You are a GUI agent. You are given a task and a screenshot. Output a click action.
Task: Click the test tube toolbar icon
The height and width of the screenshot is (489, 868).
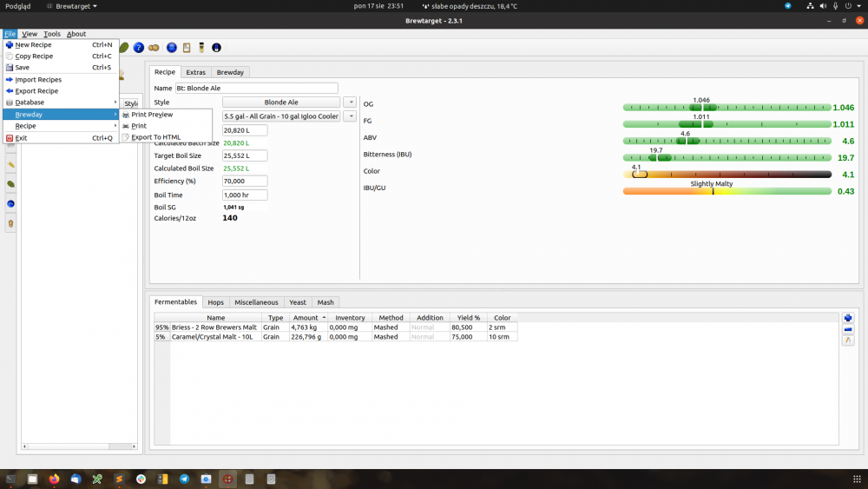[x=201, y=47]
